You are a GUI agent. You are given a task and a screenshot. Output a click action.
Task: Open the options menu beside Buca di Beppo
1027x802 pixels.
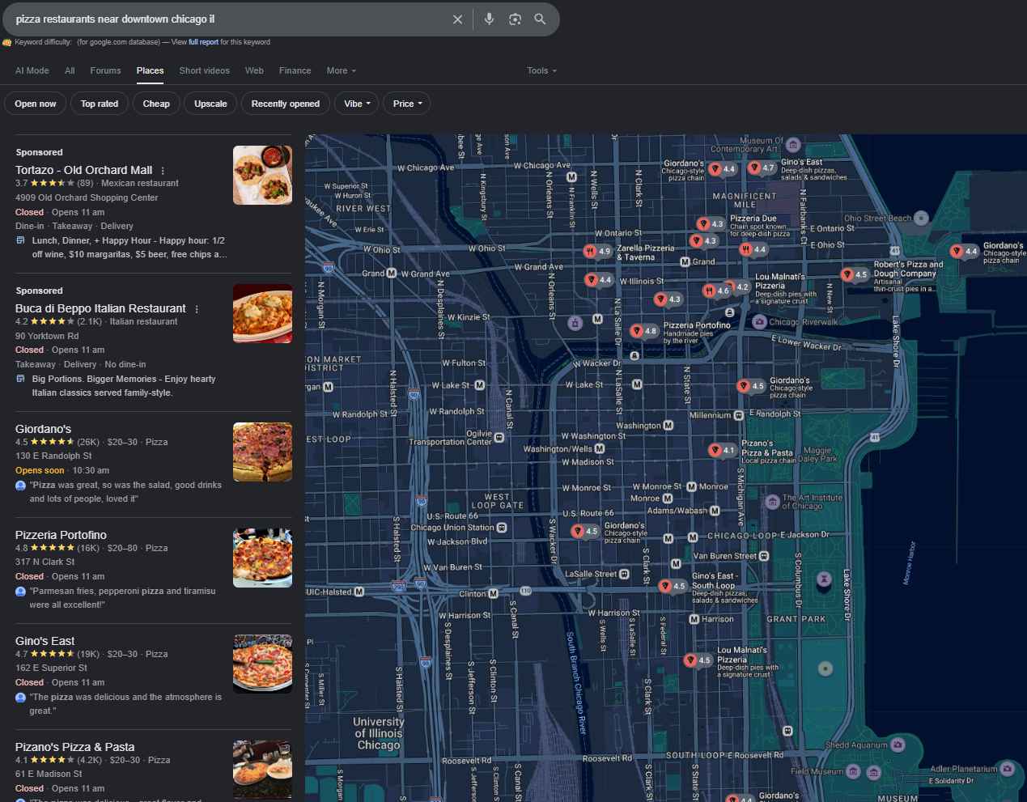[197, 309]
